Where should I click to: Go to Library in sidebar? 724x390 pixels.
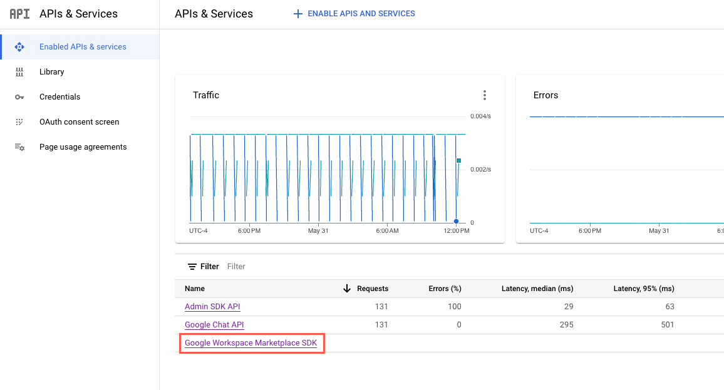click(52, 72)
